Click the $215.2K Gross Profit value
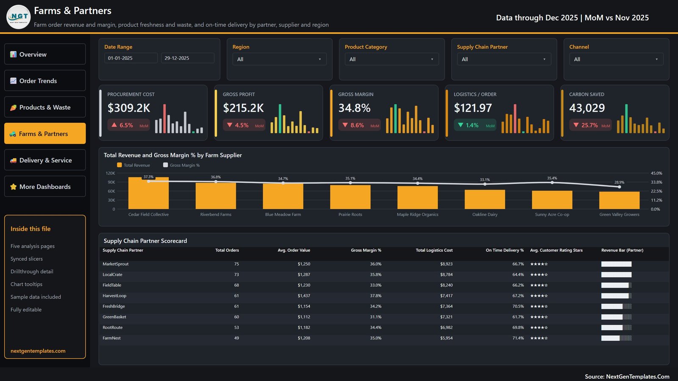Image resolution: width=678 pixels, height=381 pixels. pyautogui.click(x=244, y=108)
